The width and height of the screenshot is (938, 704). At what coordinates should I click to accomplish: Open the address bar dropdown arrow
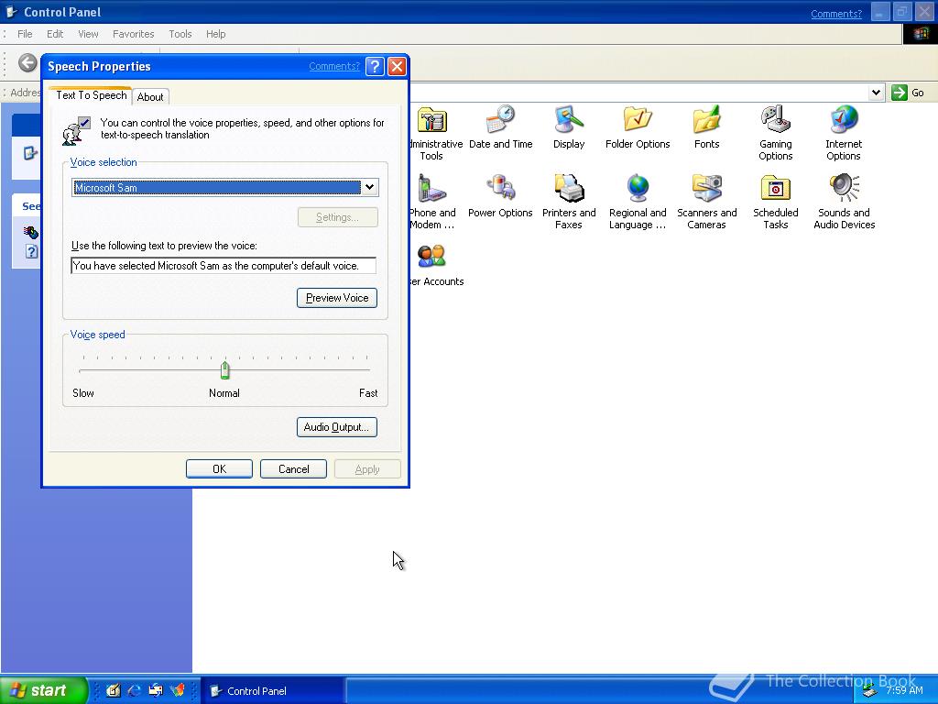(x=876, y=93)
